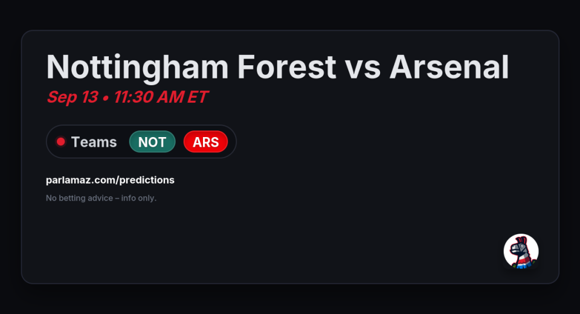Click the llama piñata logo avatar
The image size is (580, 314).
click(x=521, y=251)
